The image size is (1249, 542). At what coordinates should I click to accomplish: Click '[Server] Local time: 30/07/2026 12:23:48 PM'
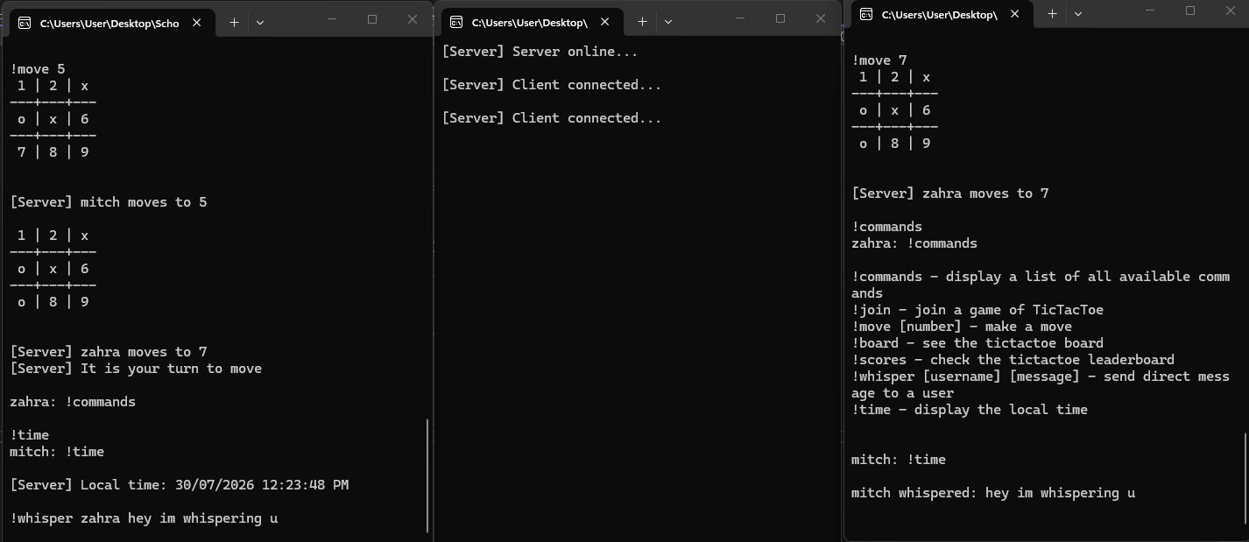[x=180, y=485]
